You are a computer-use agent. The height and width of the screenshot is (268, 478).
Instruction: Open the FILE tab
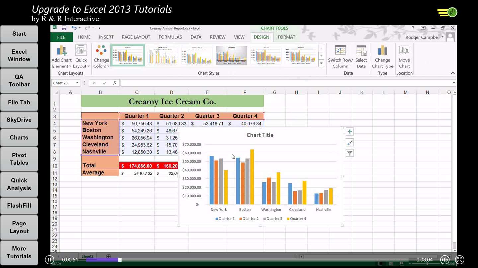pos(61,37)
